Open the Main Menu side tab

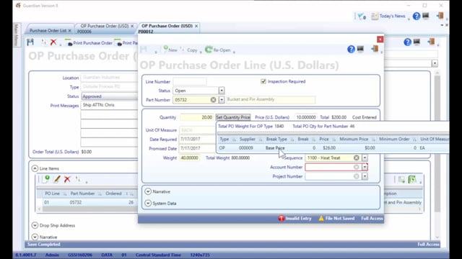coord(17,35)
